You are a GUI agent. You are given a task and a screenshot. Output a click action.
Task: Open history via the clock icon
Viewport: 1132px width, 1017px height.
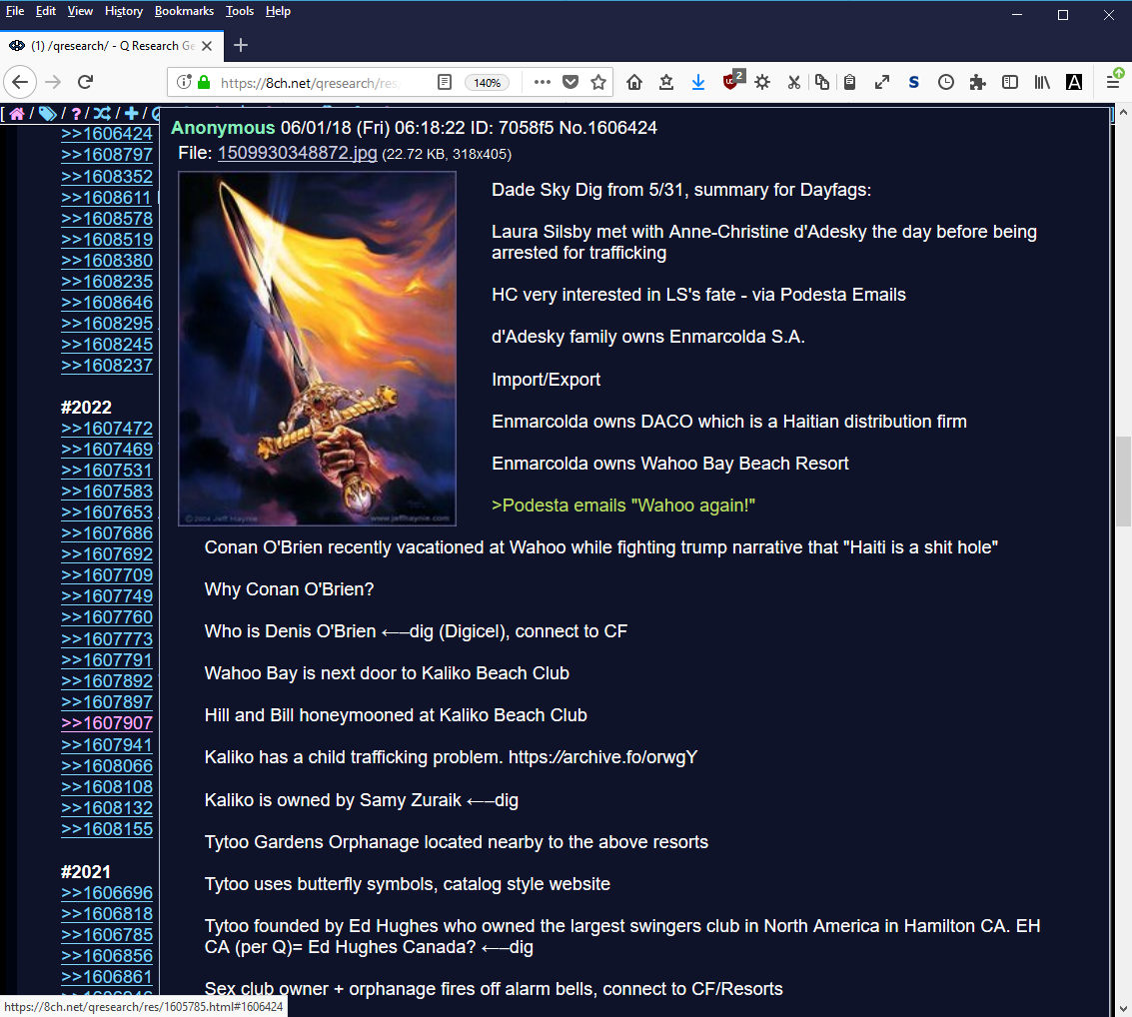pyautogui.click(x=946, y=82)
